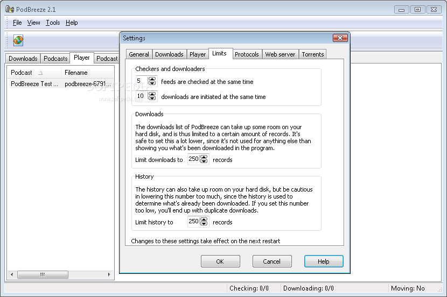Sort list by Filename column header

[88, 73]
